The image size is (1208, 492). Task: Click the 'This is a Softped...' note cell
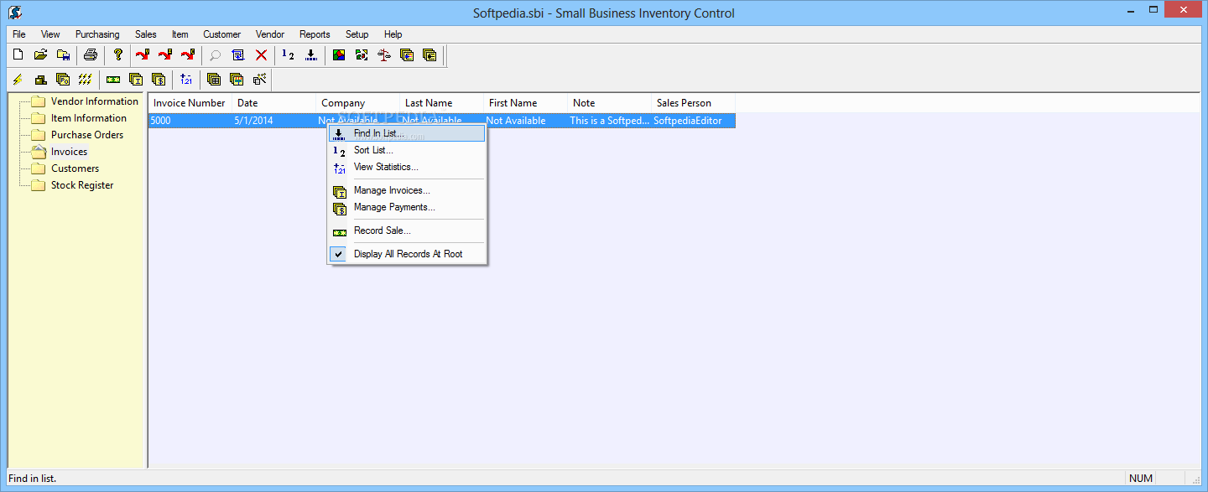pos(610,121)
